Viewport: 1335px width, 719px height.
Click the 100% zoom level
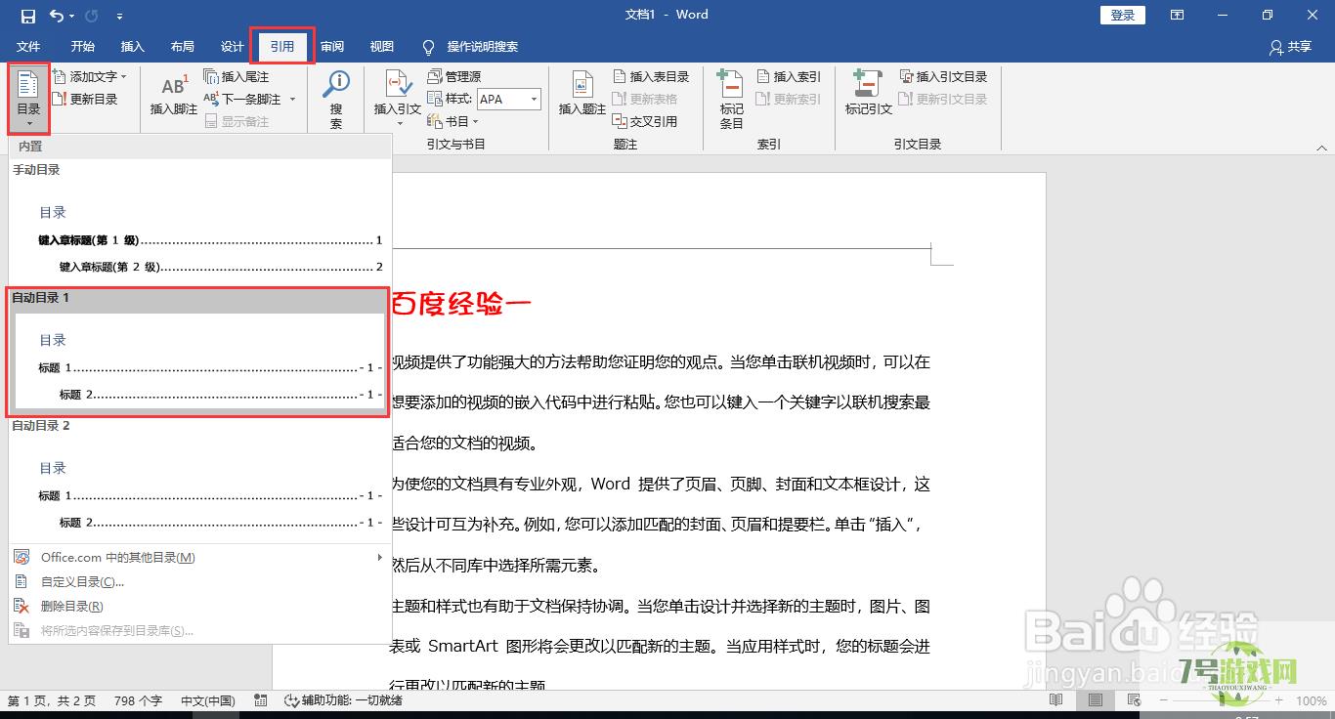pyautogui.click(x=1311, y=700)
